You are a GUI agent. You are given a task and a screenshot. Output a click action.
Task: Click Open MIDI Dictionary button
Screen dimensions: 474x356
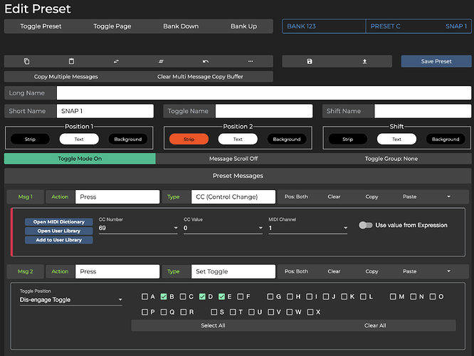tap(58, 222)
